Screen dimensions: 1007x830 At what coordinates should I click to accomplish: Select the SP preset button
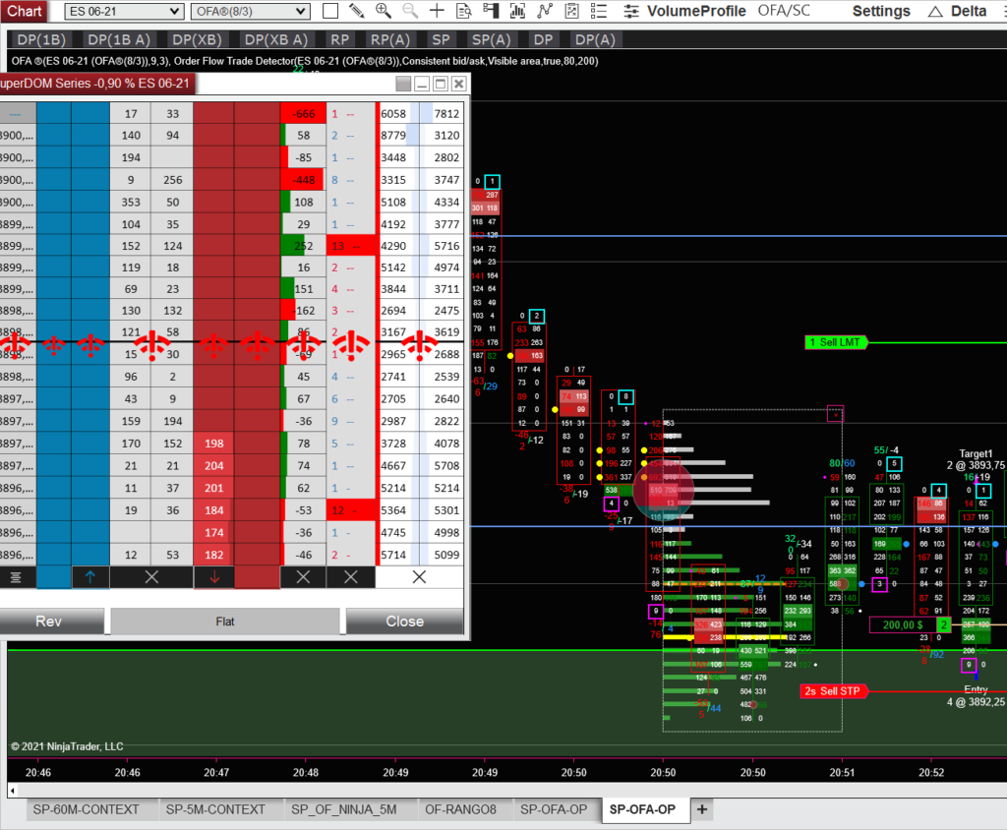click(441, 40)
